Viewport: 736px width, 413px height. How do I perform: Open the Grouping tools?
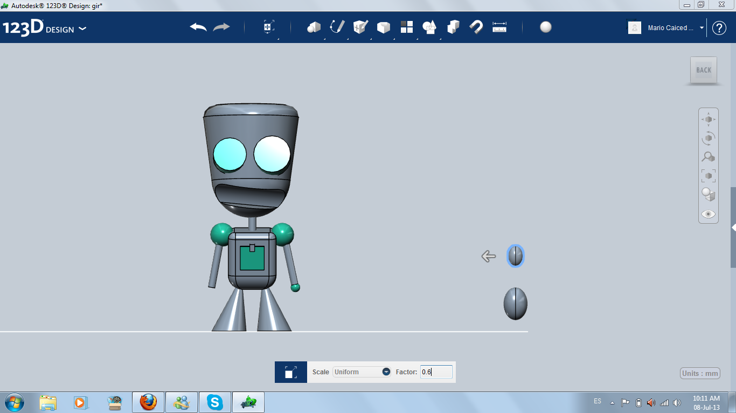pyautogui.click(x=429, y=27)
